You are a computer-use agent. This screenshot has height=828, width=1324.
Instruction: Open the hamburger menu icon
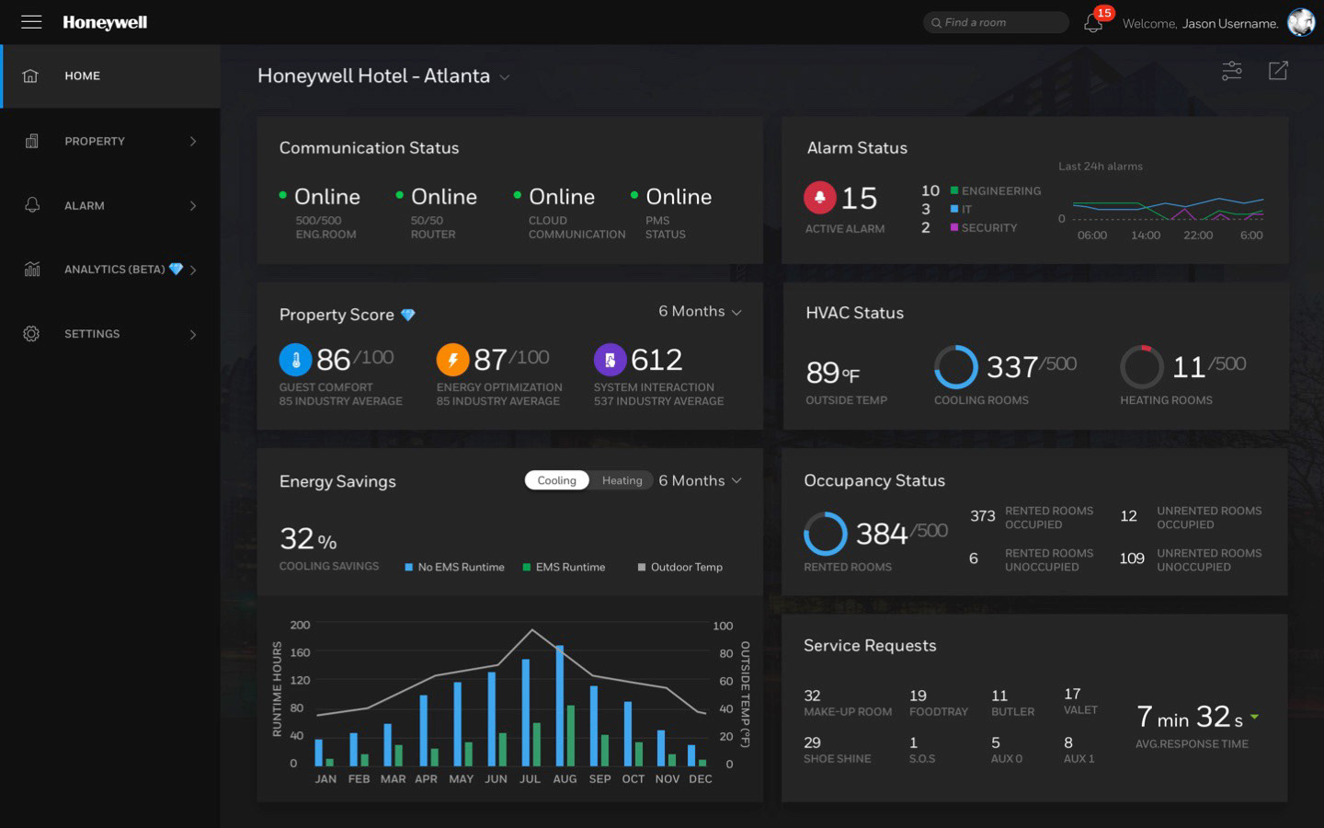pyautogui.click(x=31, y=22)
